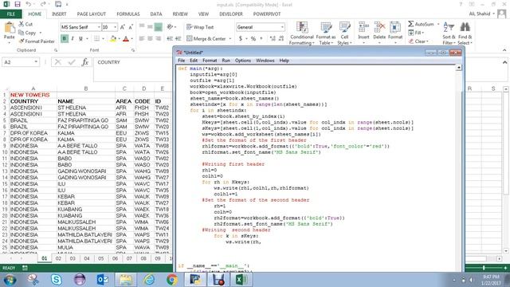Open the font size dropdown
This screenshot has width=510, height=287.
click(115, 27)
